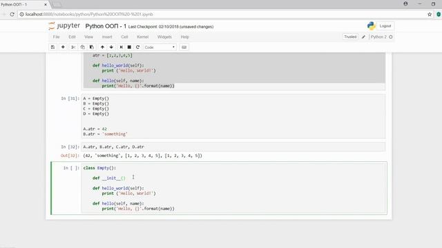
Task: Move selected cell down arrow
Action: 111,48
